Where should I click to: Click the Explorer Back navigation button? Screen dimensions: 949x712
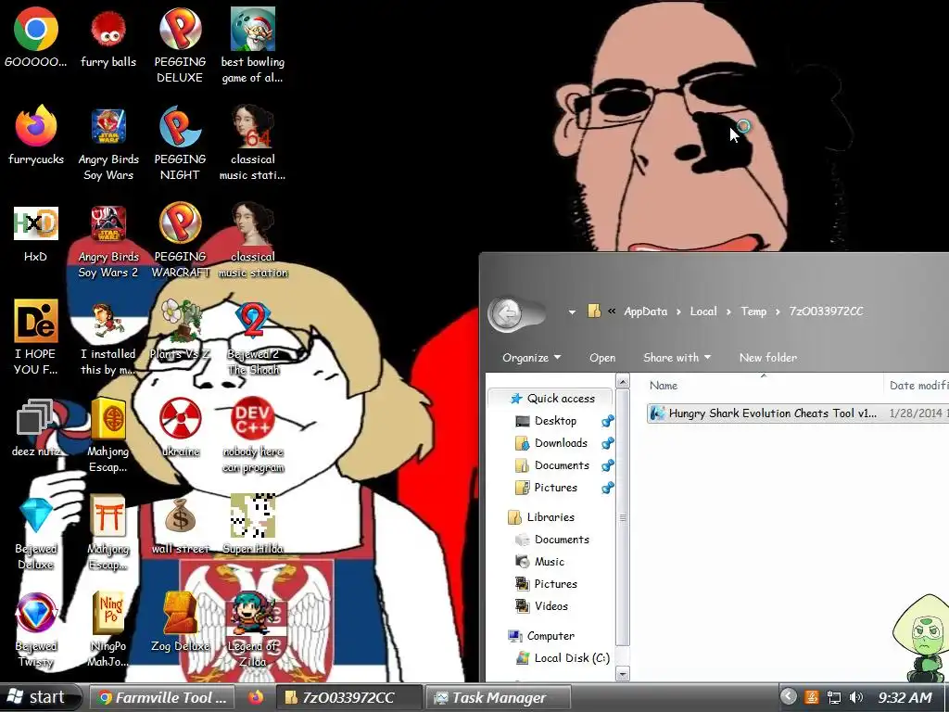(x=507, y=313)
